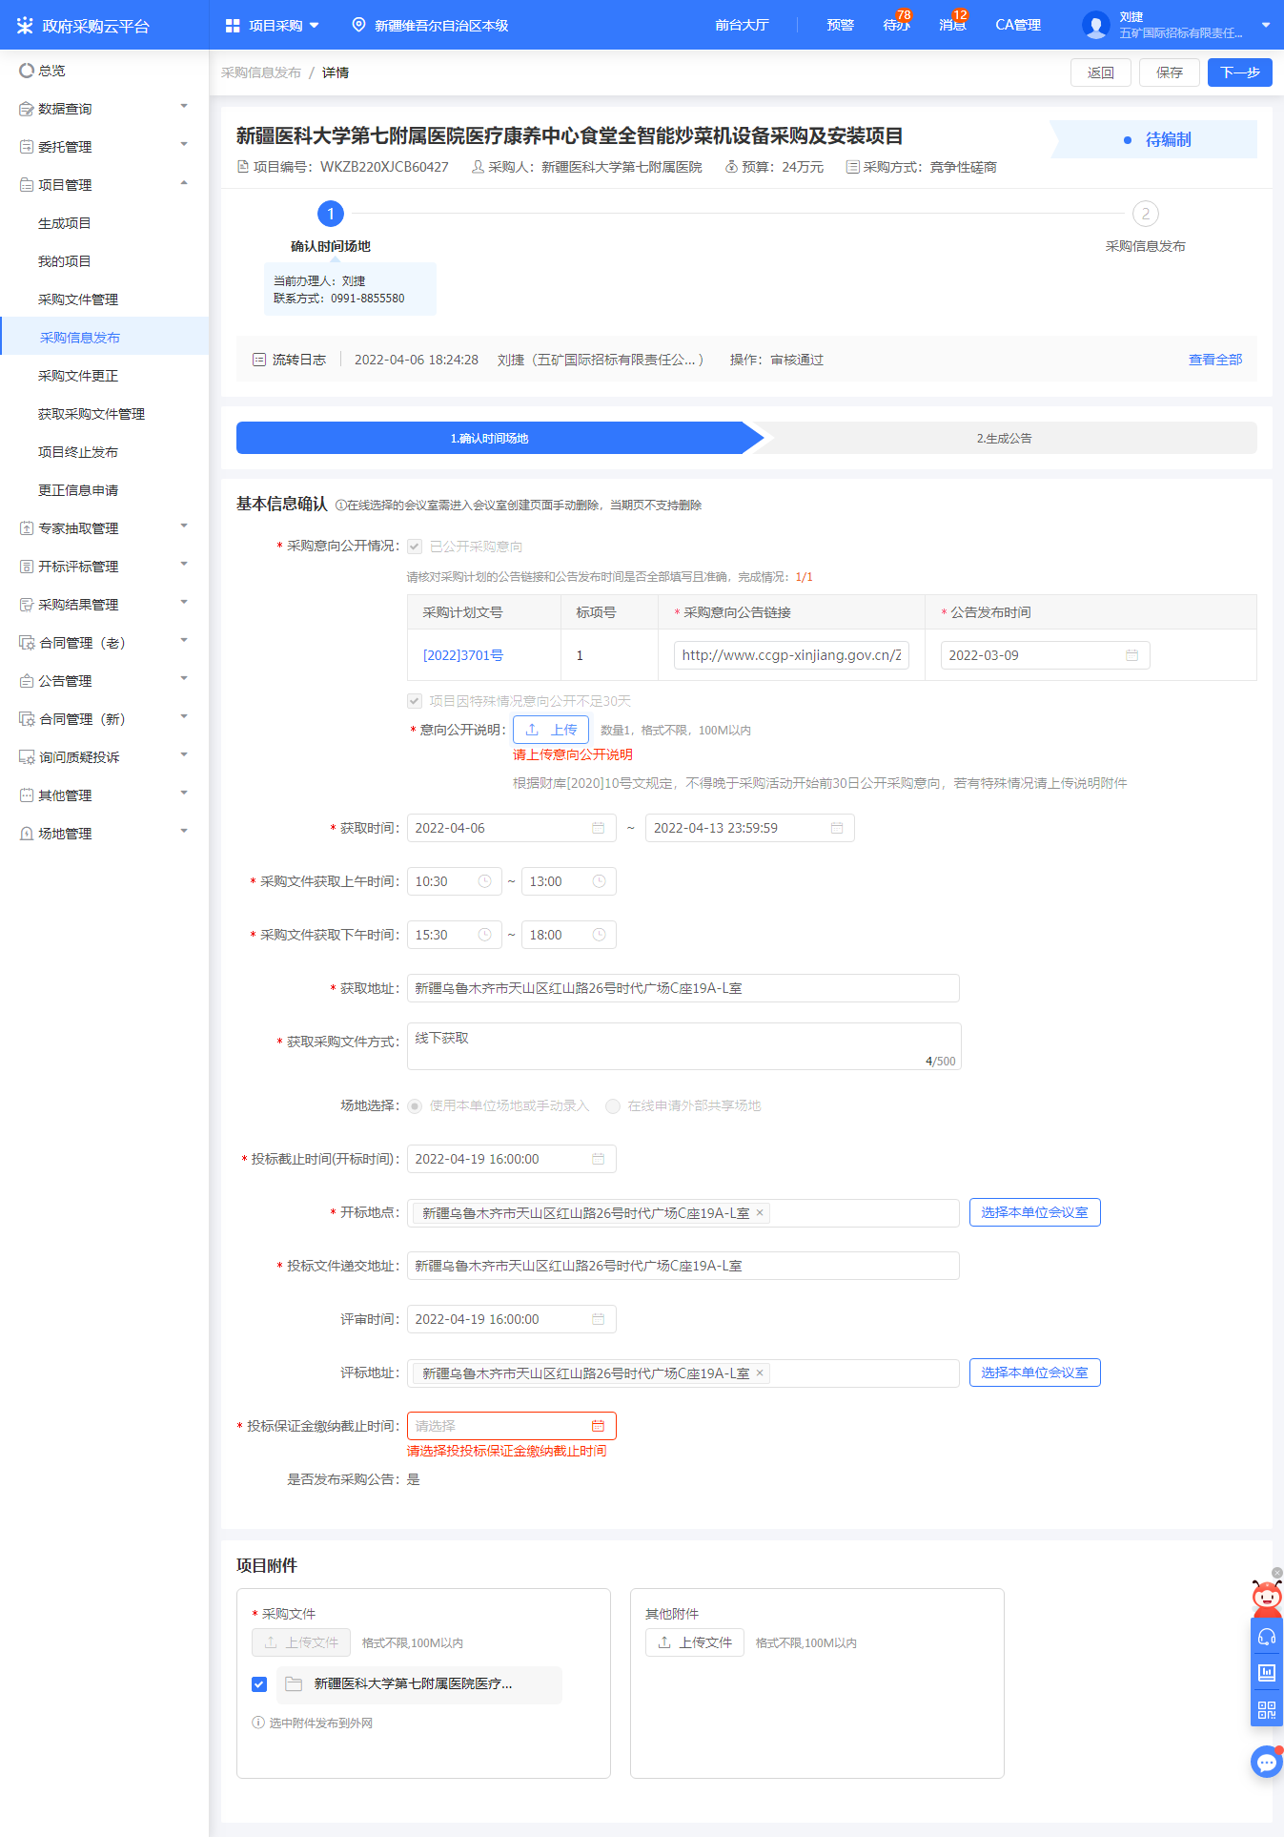Click the 获取地址 input field
The height and width of the screenshot is (1837, 1284).
[683, 988]
